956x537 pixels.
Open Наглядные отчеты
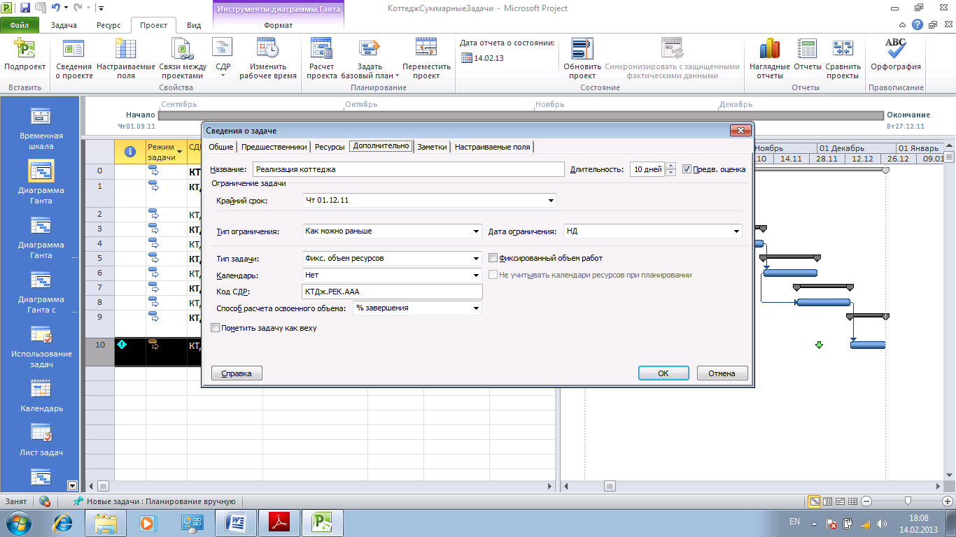click(x=770, y=59)
